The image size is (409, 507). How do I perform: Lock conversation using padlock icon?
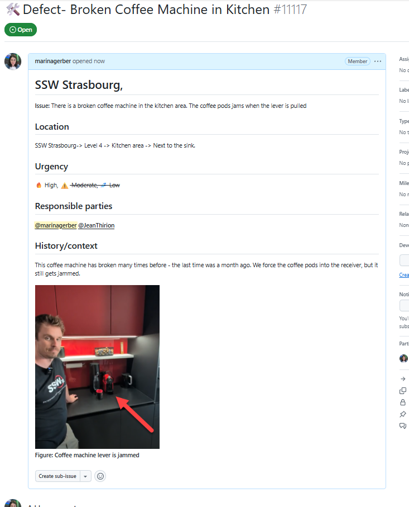403,402
